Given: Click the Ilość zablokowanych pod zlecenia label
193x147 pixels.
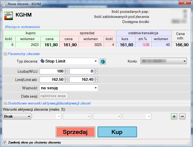Looking at the screenshot, I should (x=122, y=17).
